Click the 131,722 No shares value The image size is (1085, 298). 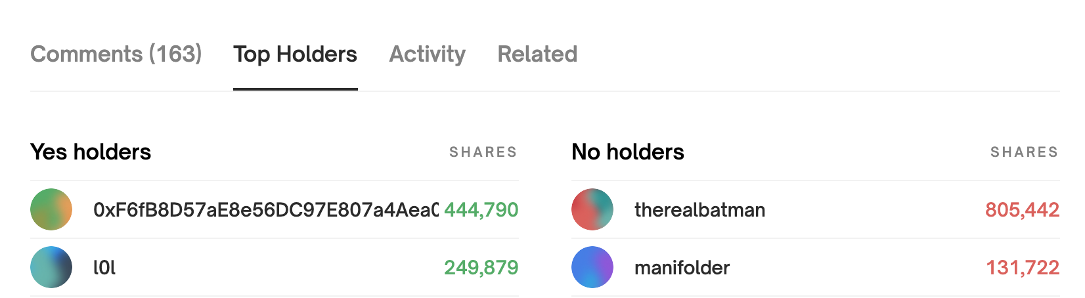tap(1022, 268)
